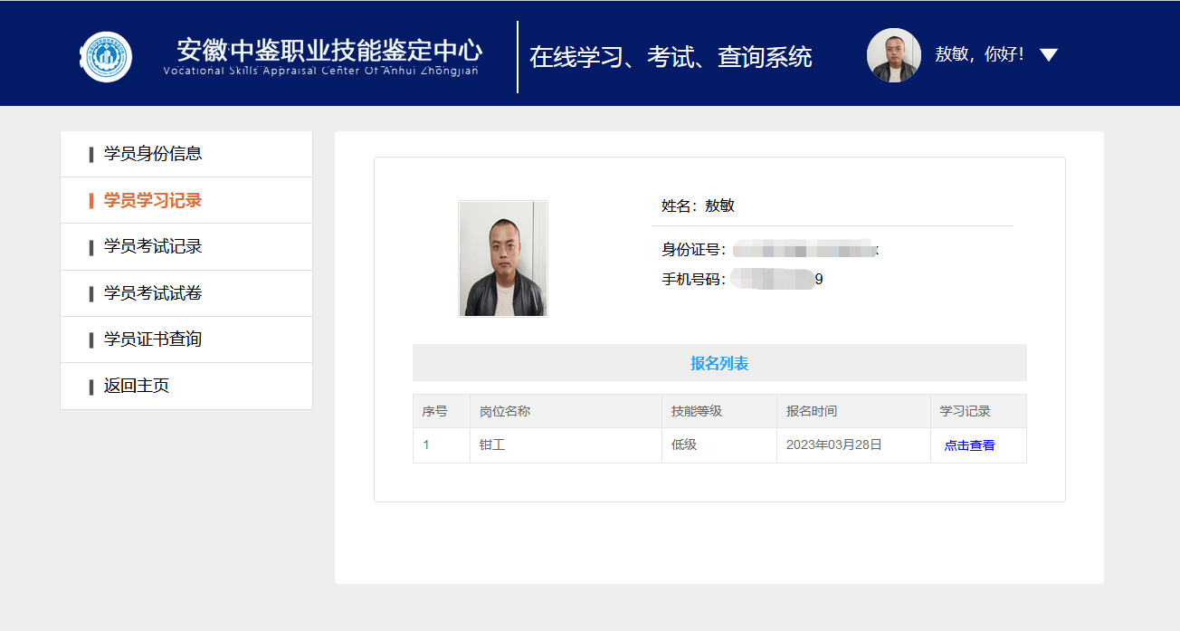
Task: Click the student ID photo
Action: (x=503, y=259)
